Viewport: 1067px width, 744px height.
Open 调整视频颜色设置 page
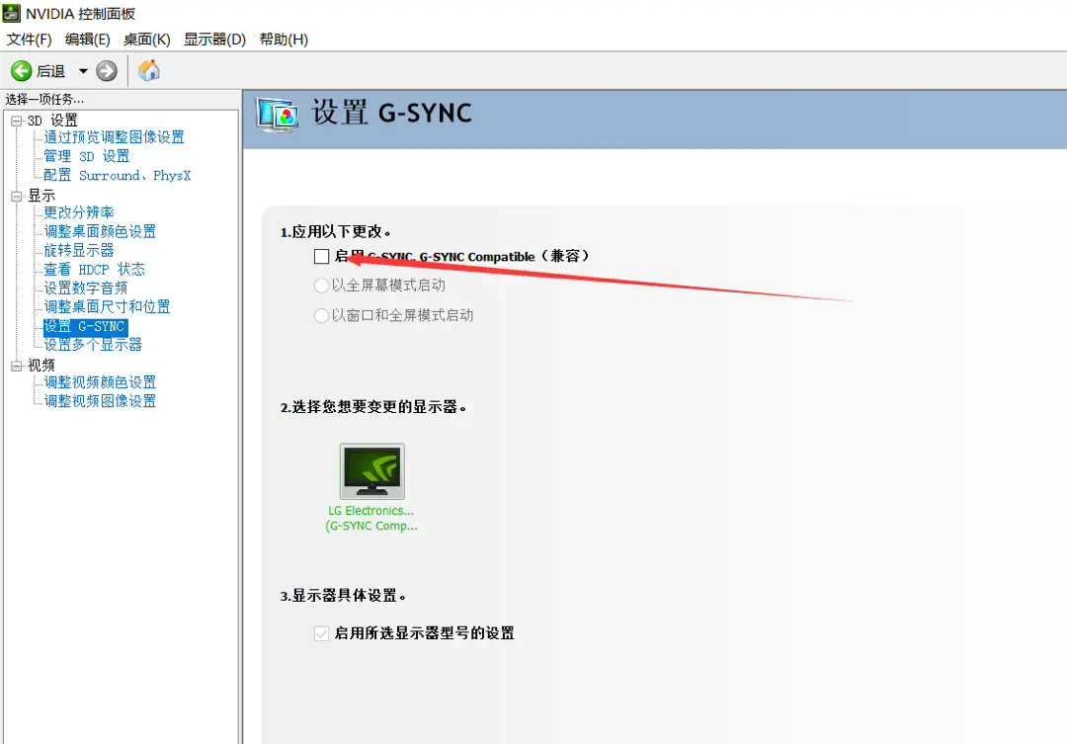(100, 382)
